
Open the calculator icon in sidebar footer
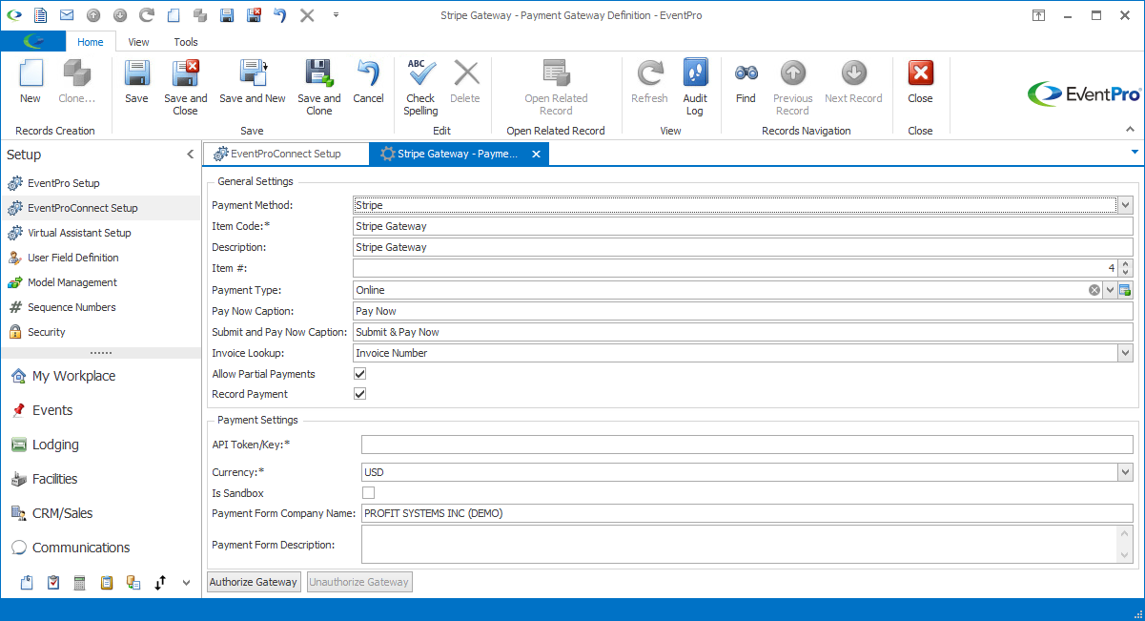pos(80,582)
